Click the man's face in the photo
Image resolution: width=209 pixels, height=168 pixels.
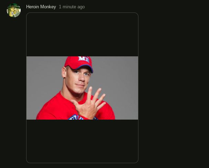point(78,80)
